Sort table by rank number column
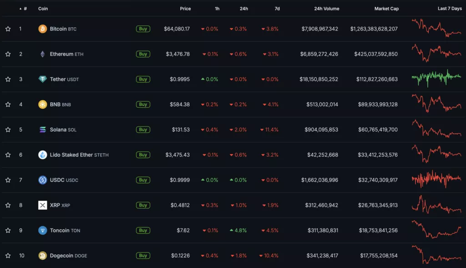Viewport: 466px width, 268px height. pyautogui.click(x=23, y=9)
